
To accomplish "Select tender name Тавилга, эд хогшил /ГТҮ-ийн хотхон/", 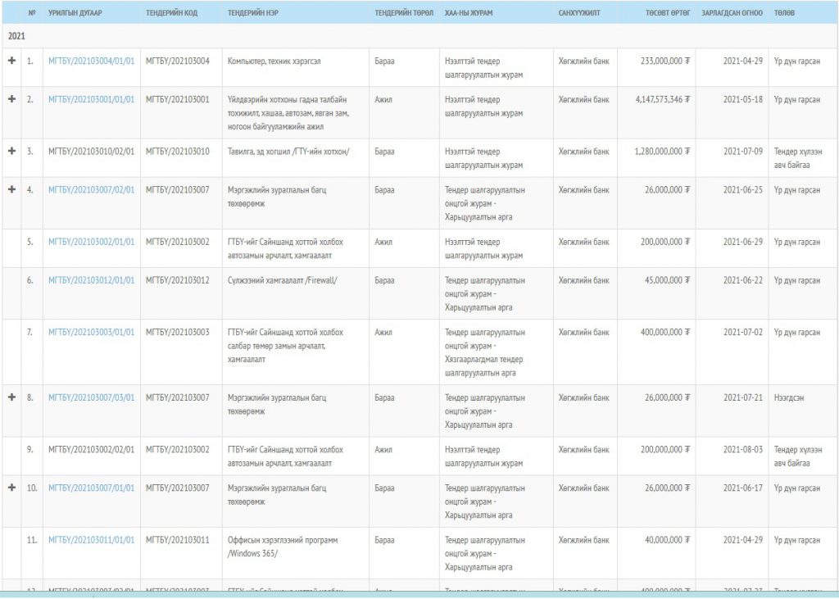I will 288,152.
